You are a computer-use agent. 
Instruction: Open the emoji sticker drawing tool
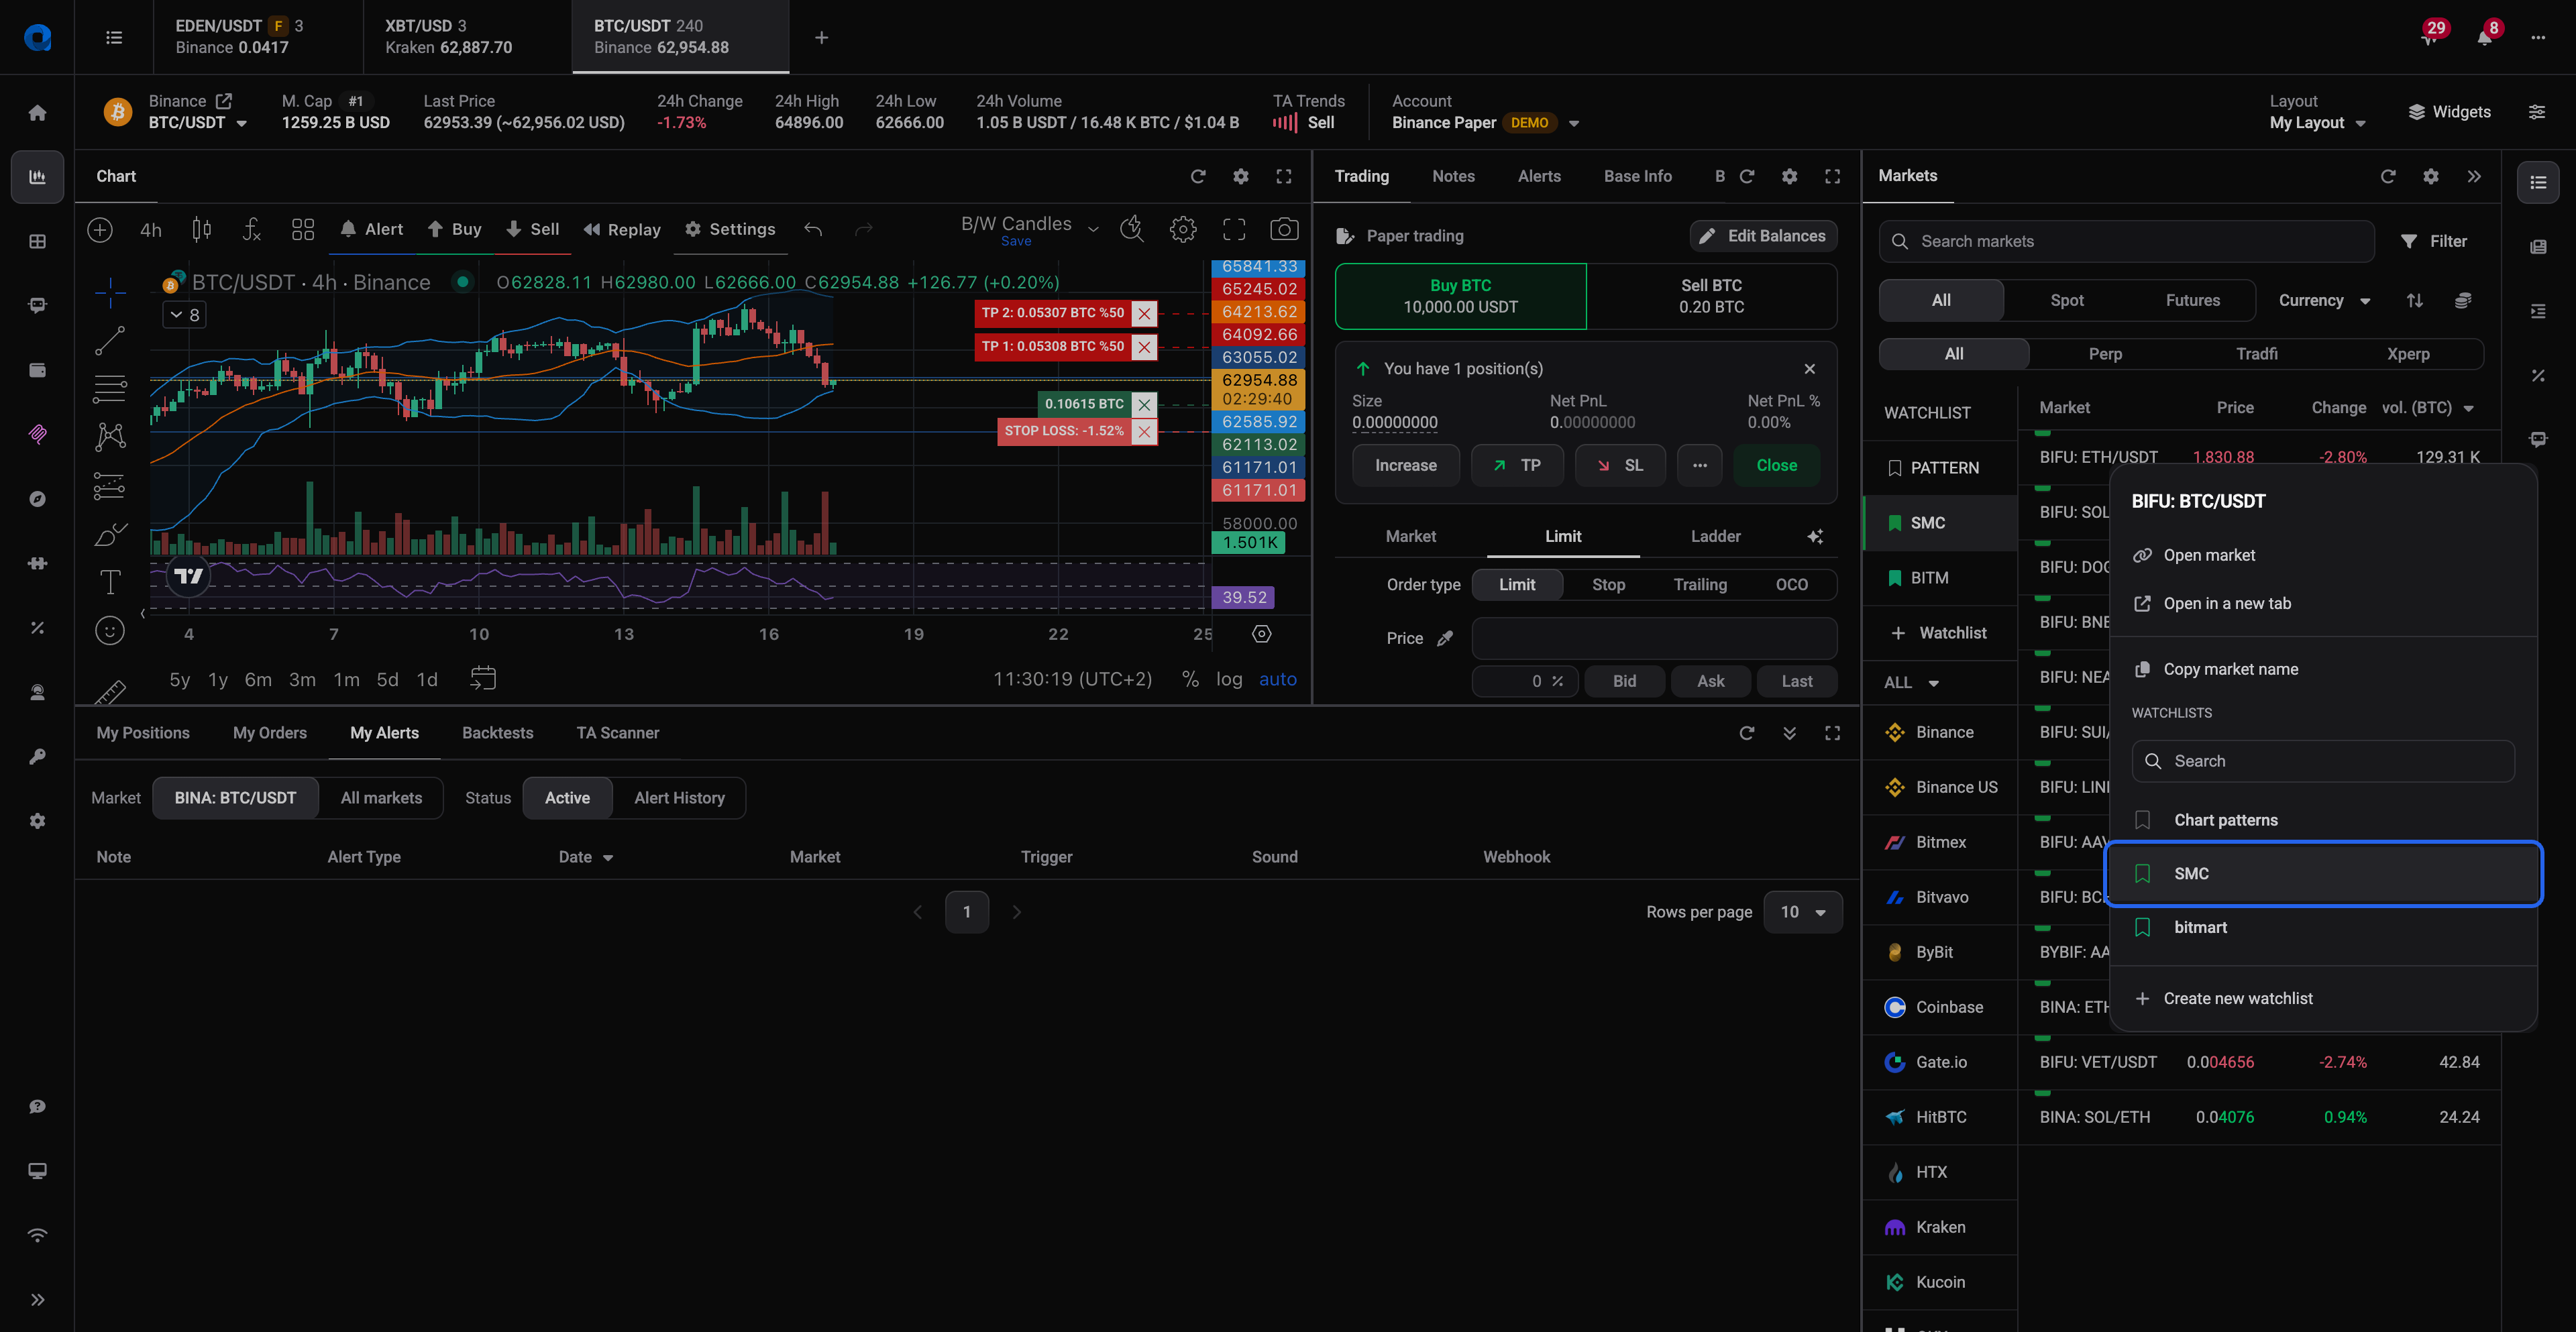tap(110, 630)
